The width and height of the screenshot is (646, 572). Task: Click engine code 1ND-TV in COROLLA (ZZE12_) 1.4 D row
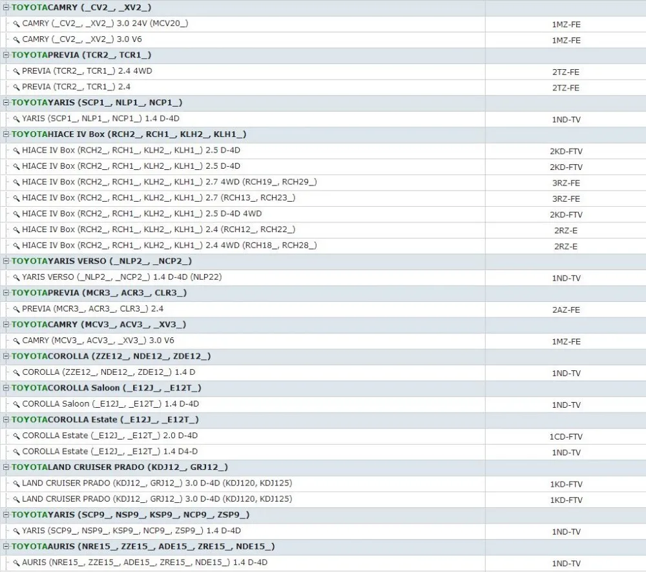(x=566, y=374)
